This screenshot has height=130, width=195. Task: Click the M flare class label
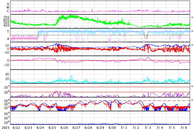(x=8, y=8)
